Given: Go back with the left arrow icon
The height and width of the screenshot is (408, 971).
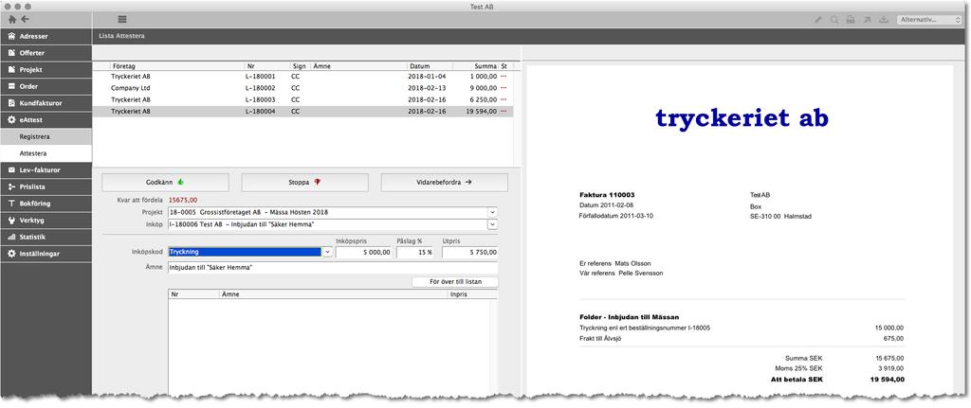Looking at the screenshot, I should tap(25, 19).
